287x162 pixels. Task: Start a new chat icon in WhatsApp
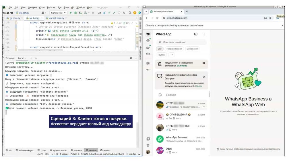pos(196,34)
